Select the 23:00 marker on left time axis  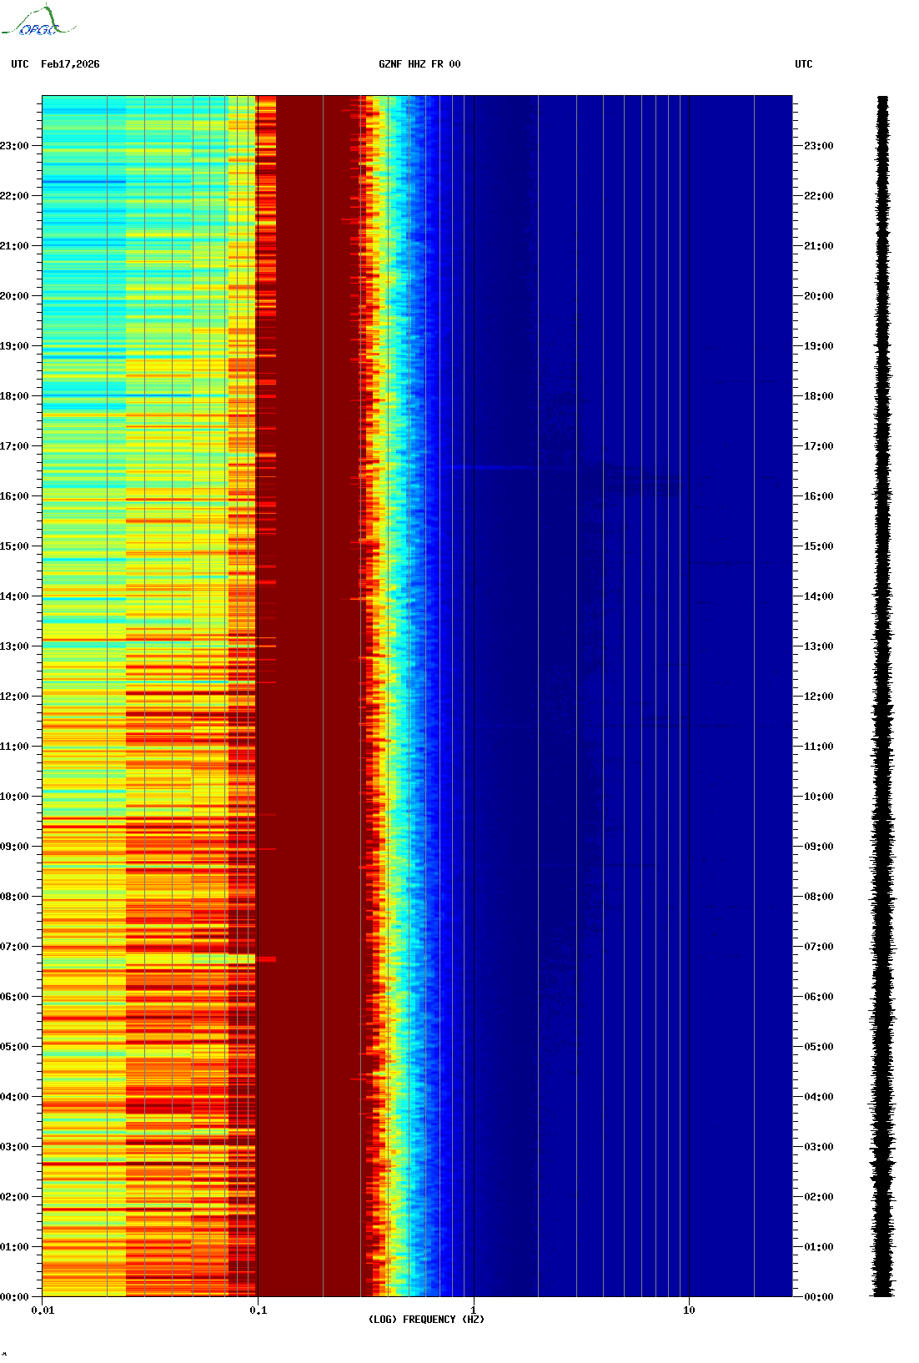14,146
